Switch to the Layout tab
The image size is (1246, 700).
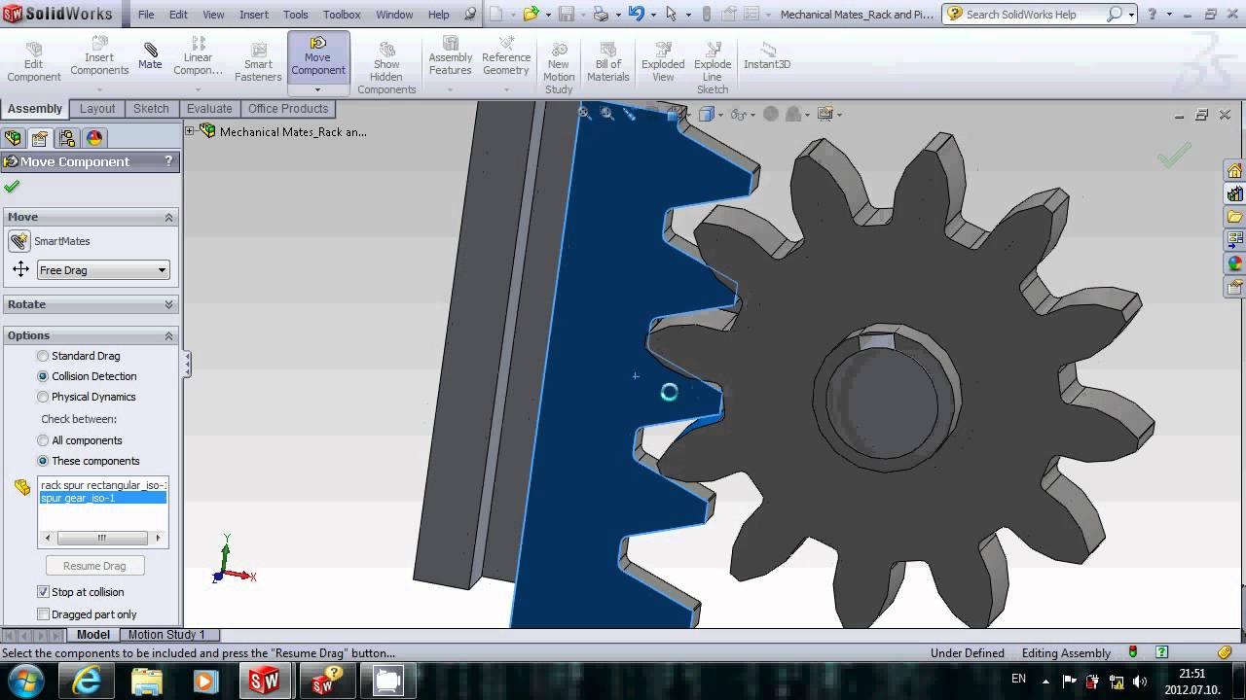tap(97, 109)
